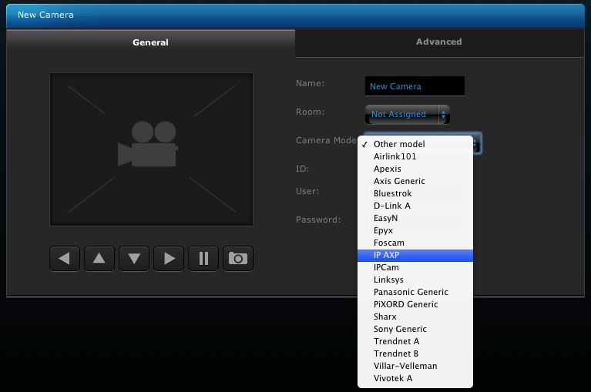Edit the Name field containing New Camera
Screen dimensions: 591x392
point(415,86)
